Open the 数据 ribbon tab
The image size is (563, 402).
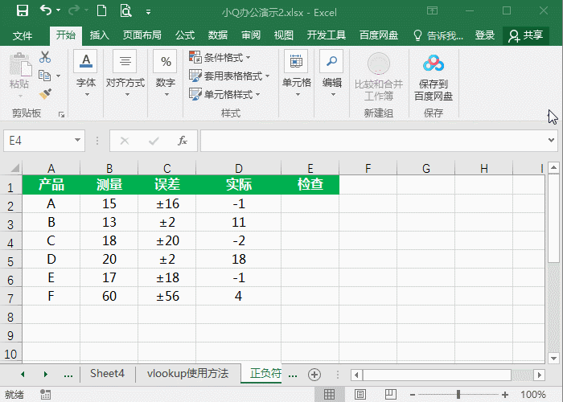218,35
